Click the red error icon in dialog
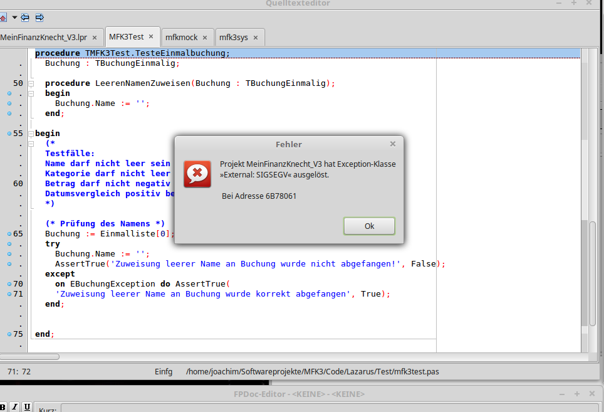Image resolution: width=604 pixels, height=412 pixels. [197, 174]
